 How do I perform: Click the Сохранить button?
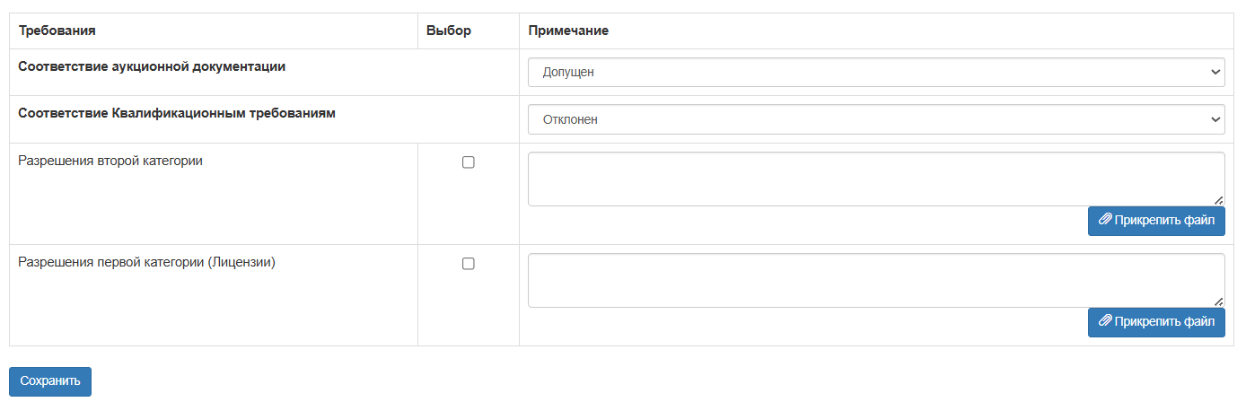[50, 381]
